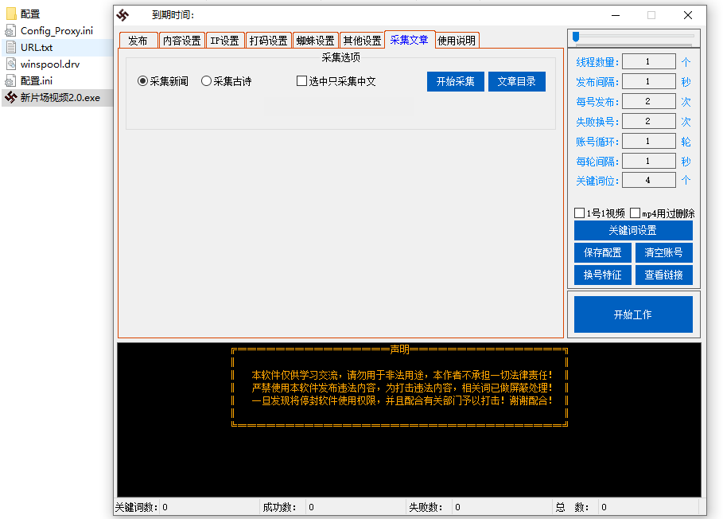Open the 关键词设置 panel
Screen dimensions: 723x519
pos(633,230)
